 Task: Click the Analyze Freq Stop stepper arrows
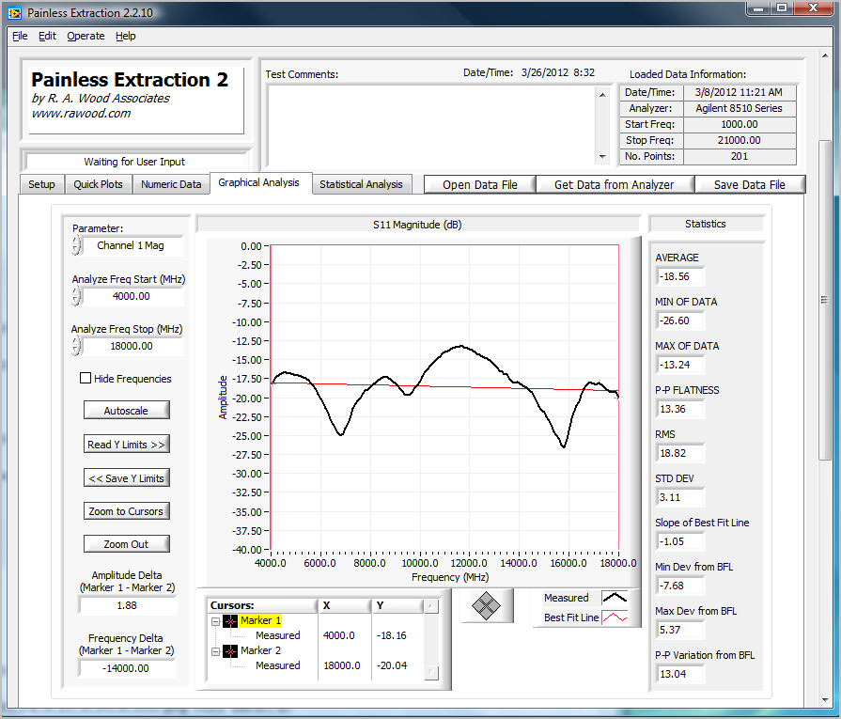tap(76, 346)
